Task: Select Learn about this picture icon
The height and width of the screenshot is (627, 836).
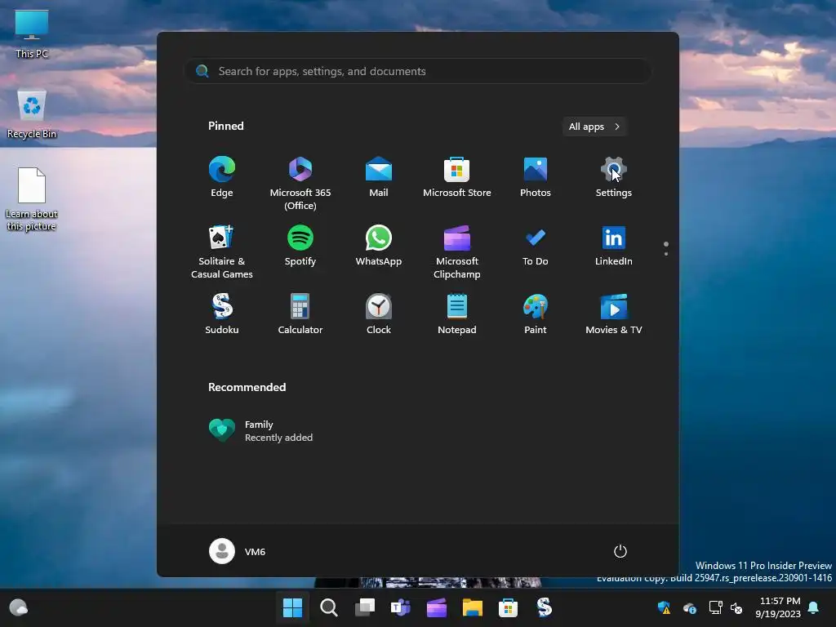Action: tap(32, 199)
